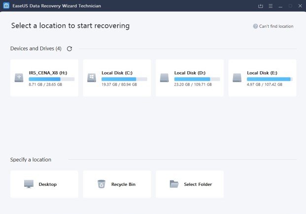This screenshot has width=306, height=214.
Task: Open the import scan session icon
Action: (261, 6)
